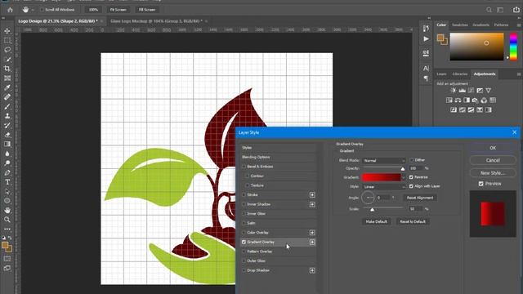Open the Blend Mode dropdown
The image size is (523, 294).
[384, 160]
